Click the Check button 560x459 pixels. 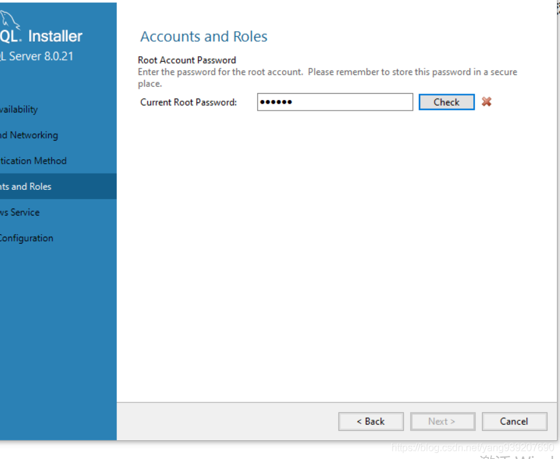click(446, 102)
